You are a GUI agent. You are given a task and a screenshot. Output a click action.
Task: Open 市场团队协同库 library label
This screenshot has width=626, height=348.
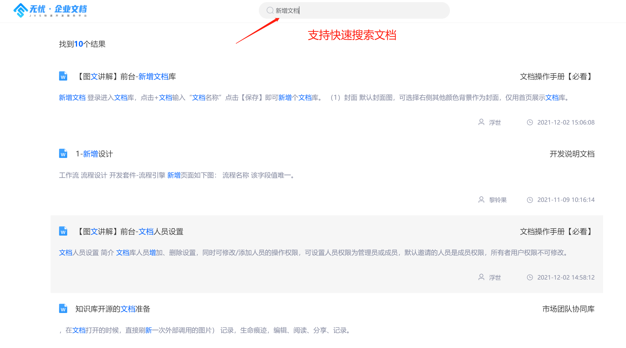[x=568, y=309]
